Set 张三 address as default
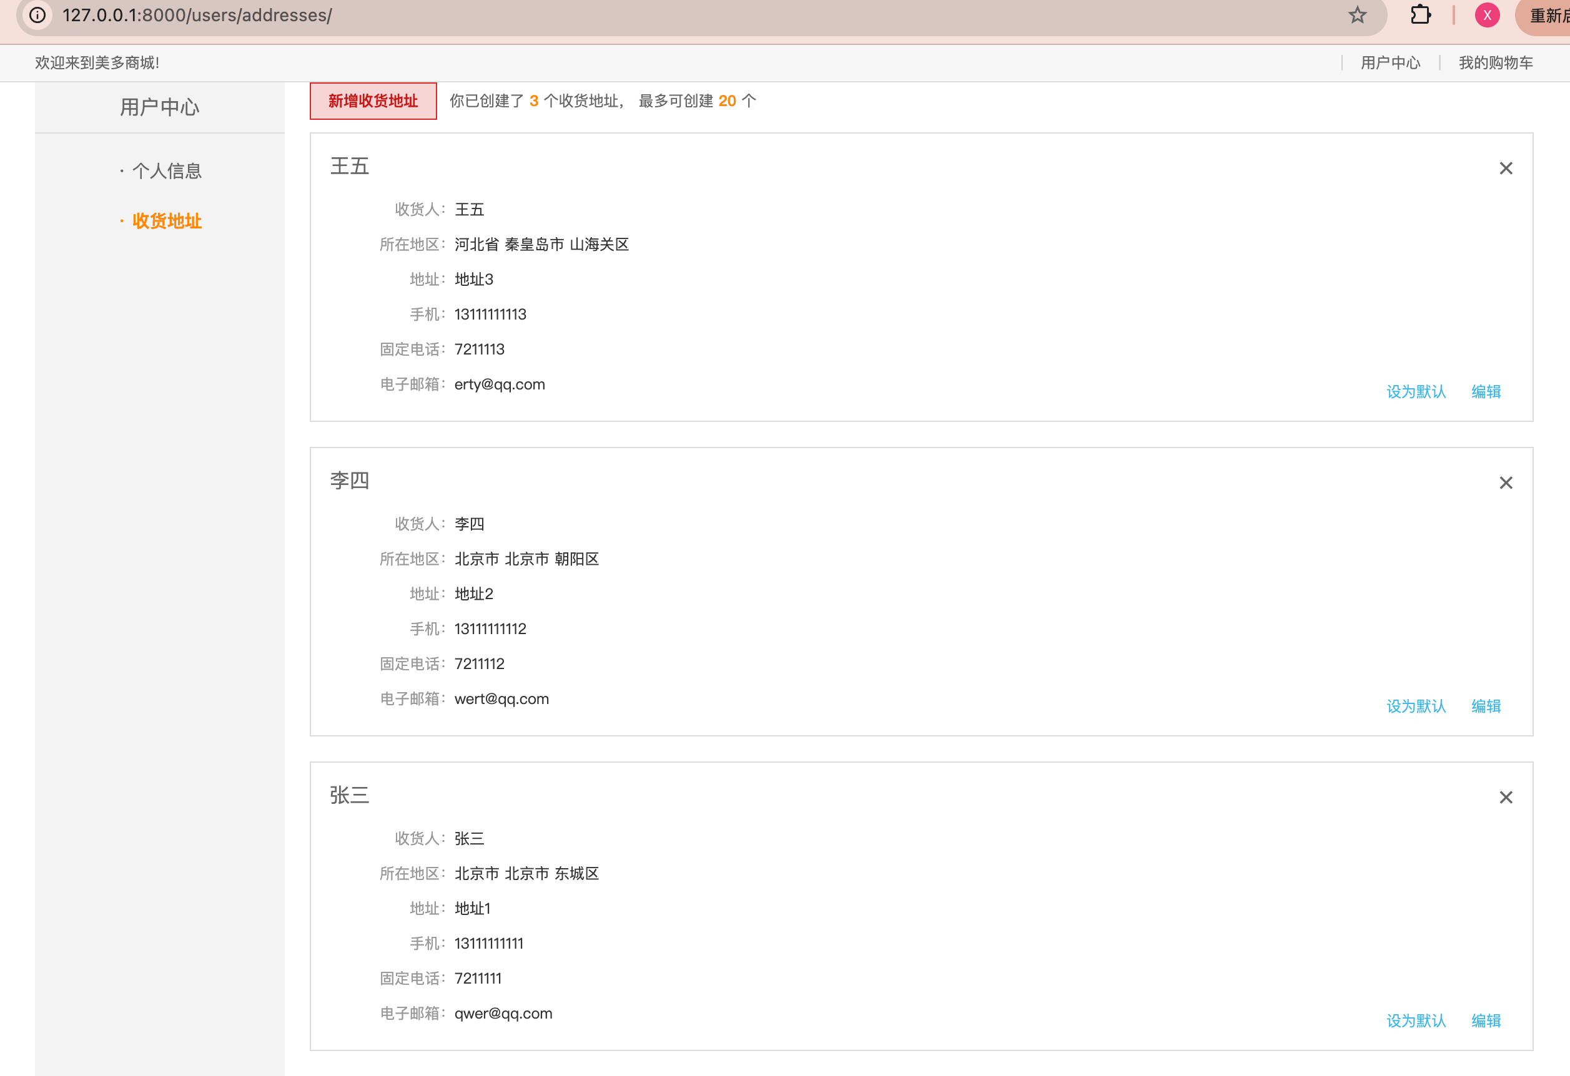Viewport: 1570px width, 1076px height. click(x=1416, y=1020)
